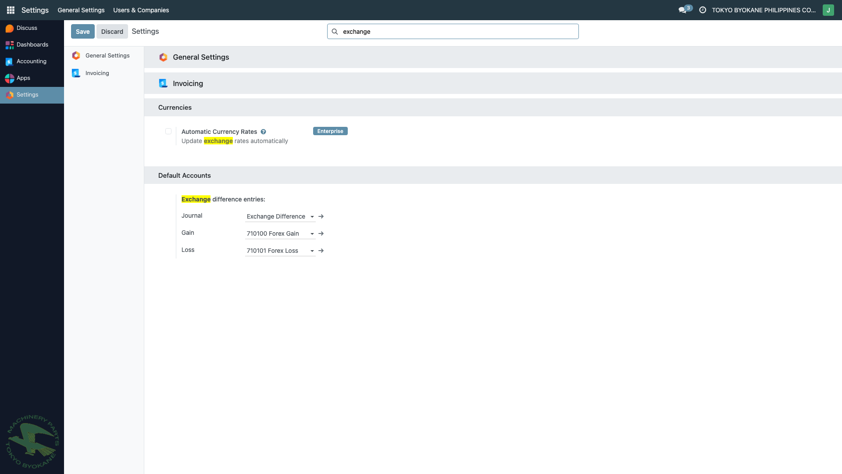Open the Accounting app
The width and height of the screenshot is (842, 474).
[x=31, y=61]
